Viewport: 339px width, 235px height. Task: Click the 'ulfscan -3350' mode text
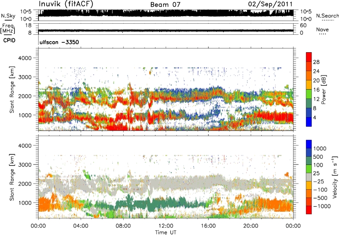click(59, 42)
